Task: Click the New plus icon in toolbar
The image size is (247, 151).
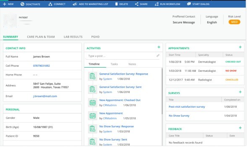Action: coord(5,4)
